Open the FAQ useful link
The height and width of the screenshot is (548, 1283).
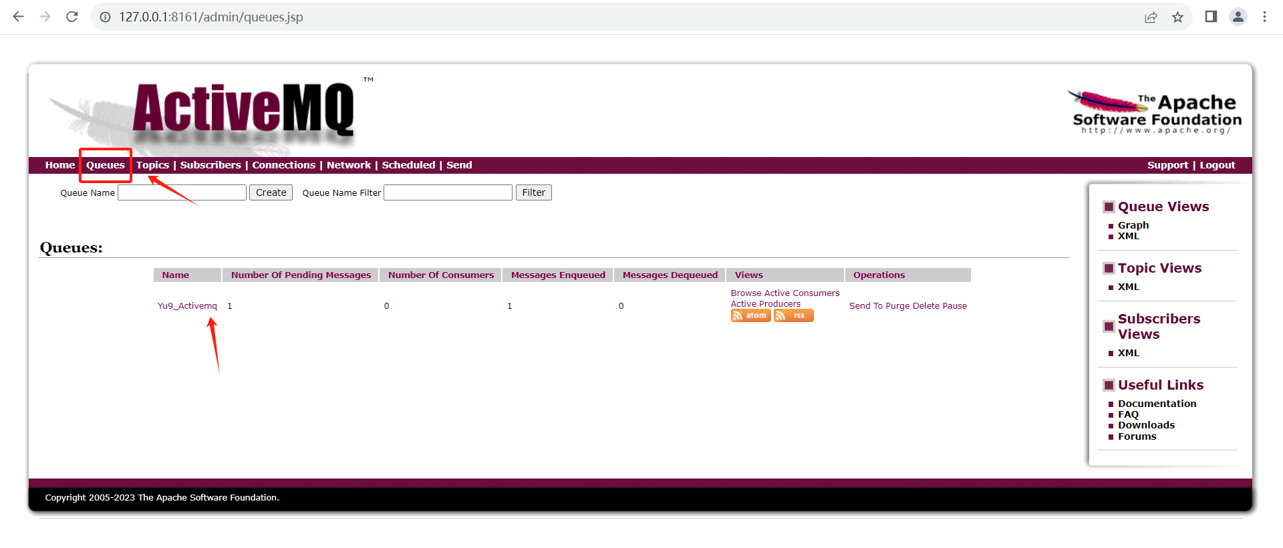point(1129,414)
